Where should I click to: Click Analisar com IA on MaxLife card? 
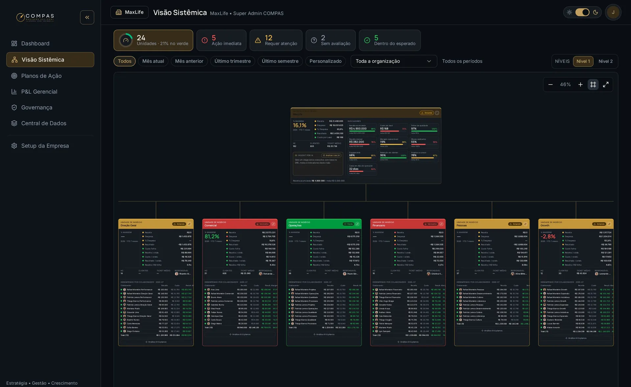point(331,155)
